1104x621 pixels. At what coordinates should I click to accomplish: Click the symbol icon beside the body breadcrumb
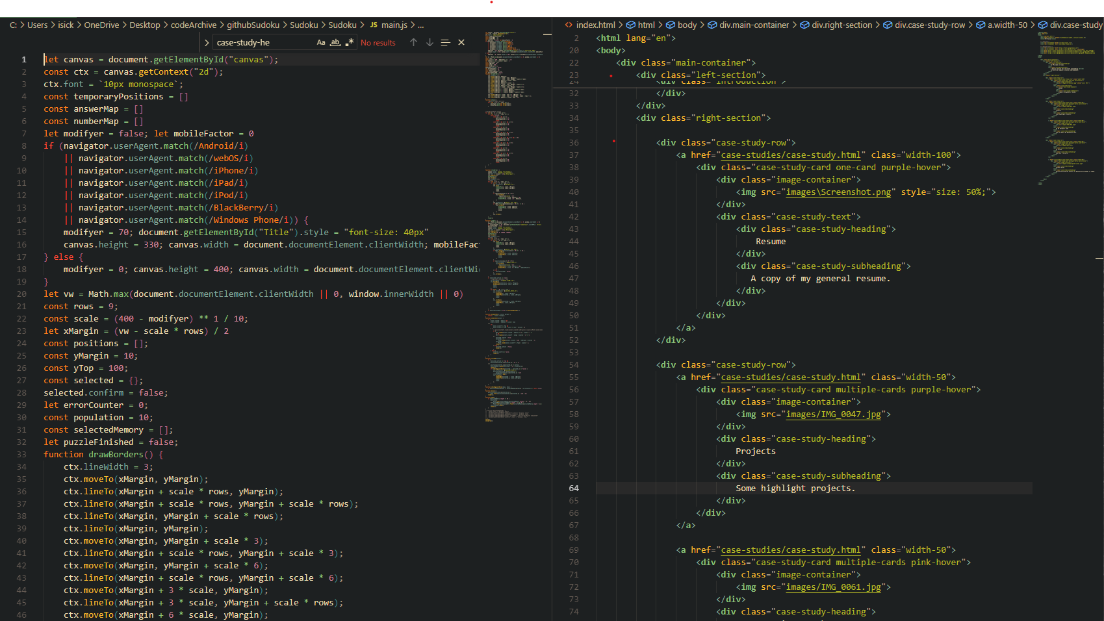pos(671,25)
